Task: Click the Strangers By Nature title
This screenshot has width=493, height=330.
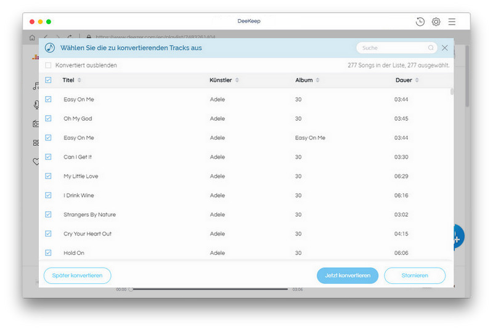Action: (x=89, y=214)
